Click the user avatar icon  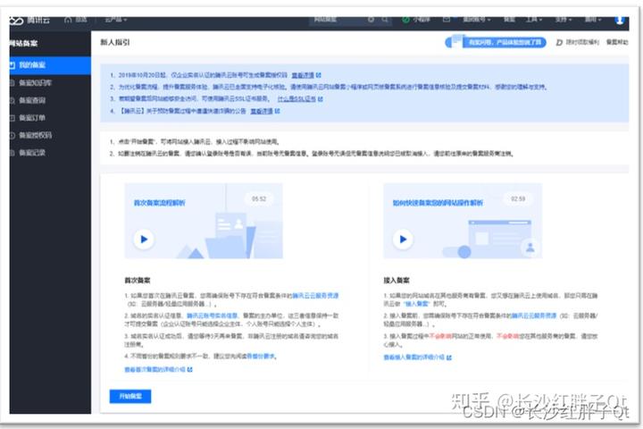click(x=620, y=21)
